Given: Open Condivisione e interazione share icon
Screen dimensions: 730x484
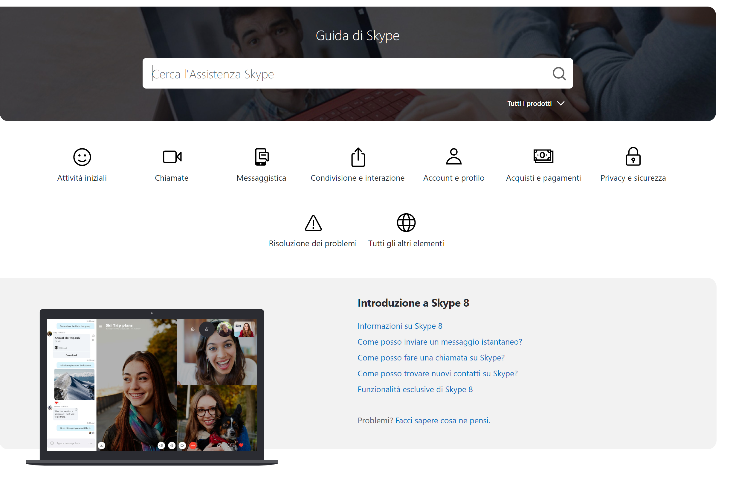Looking at the screenshot, I should pos(358,157).
